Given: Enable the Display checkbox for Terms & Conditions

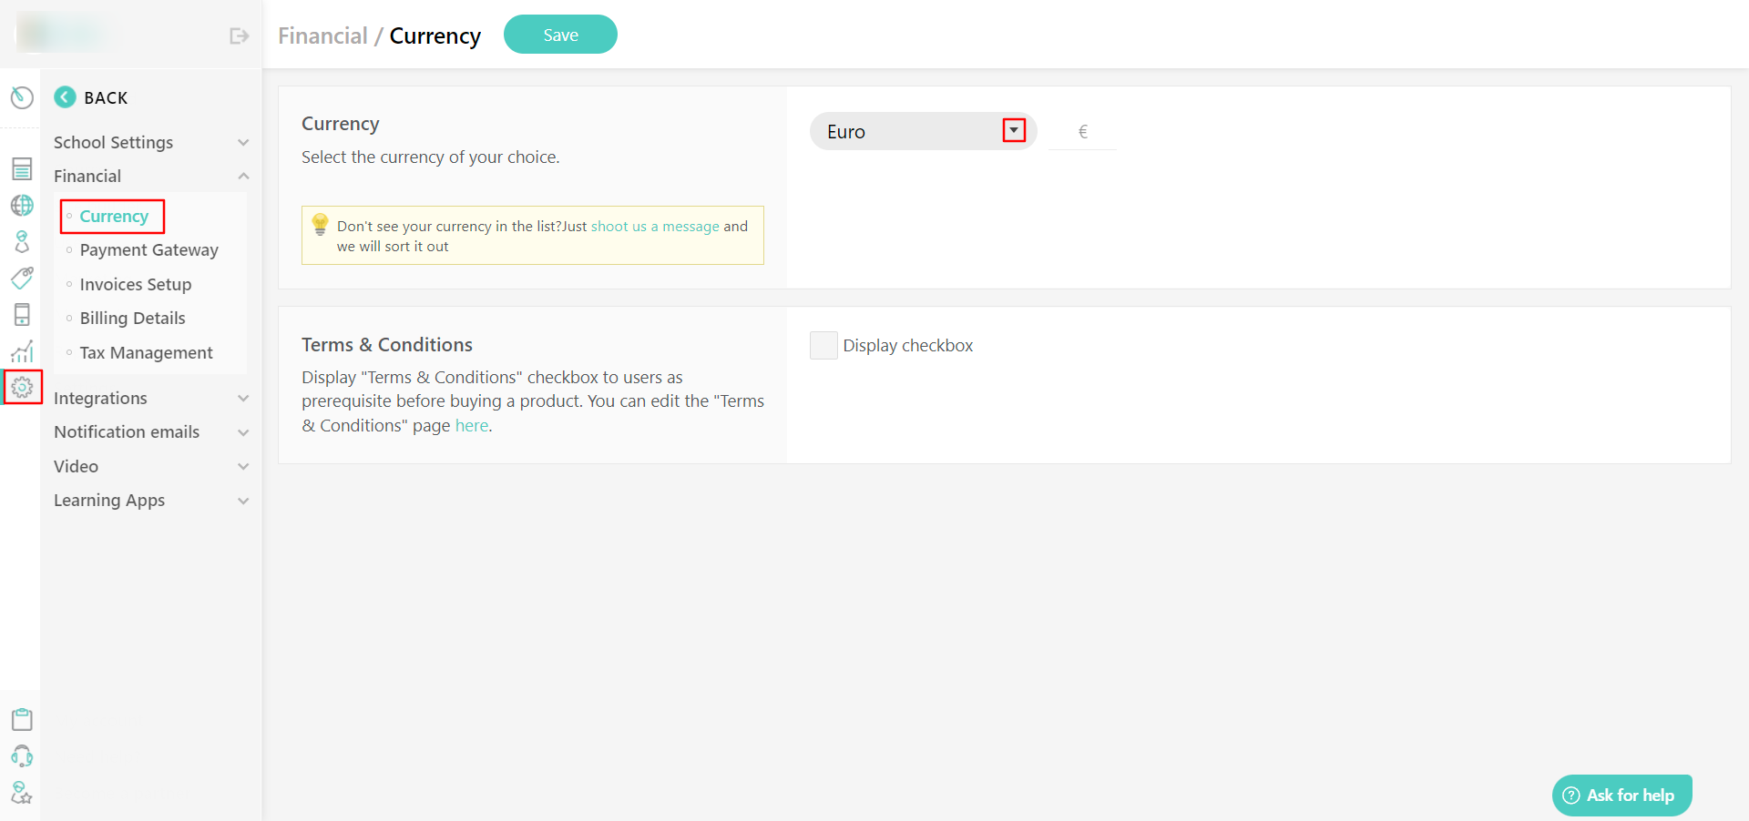Looking at the screenshot, I should (x=823, y=345).
